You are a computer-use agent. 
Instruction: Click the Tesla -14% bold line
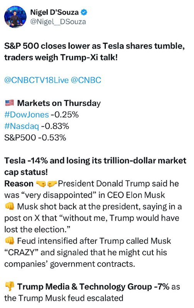95,166
